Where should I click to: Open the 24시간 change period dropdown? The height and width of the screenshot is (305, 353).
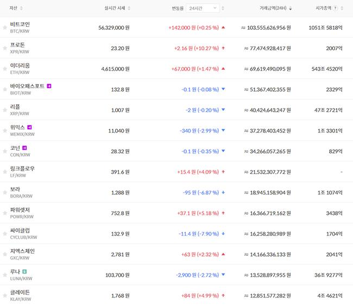coord(203,8)
